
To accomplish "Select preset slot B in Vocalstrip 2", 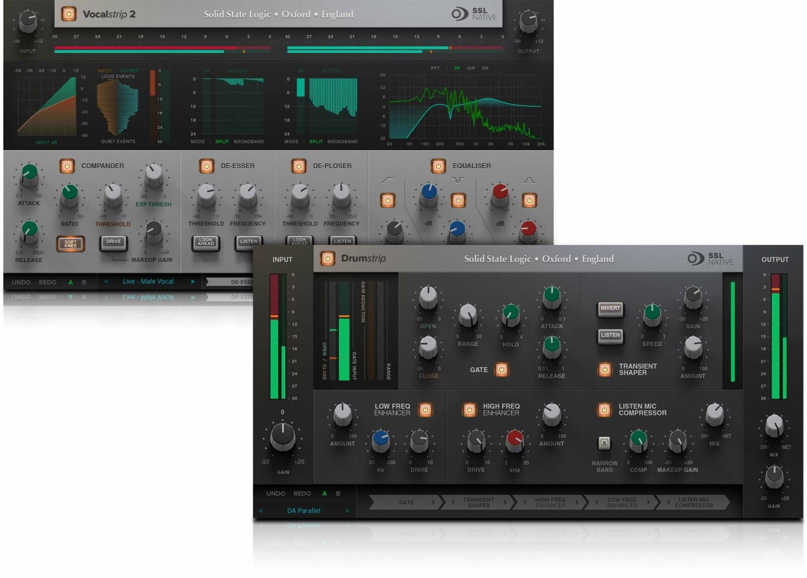I will (x=84, y=282).
